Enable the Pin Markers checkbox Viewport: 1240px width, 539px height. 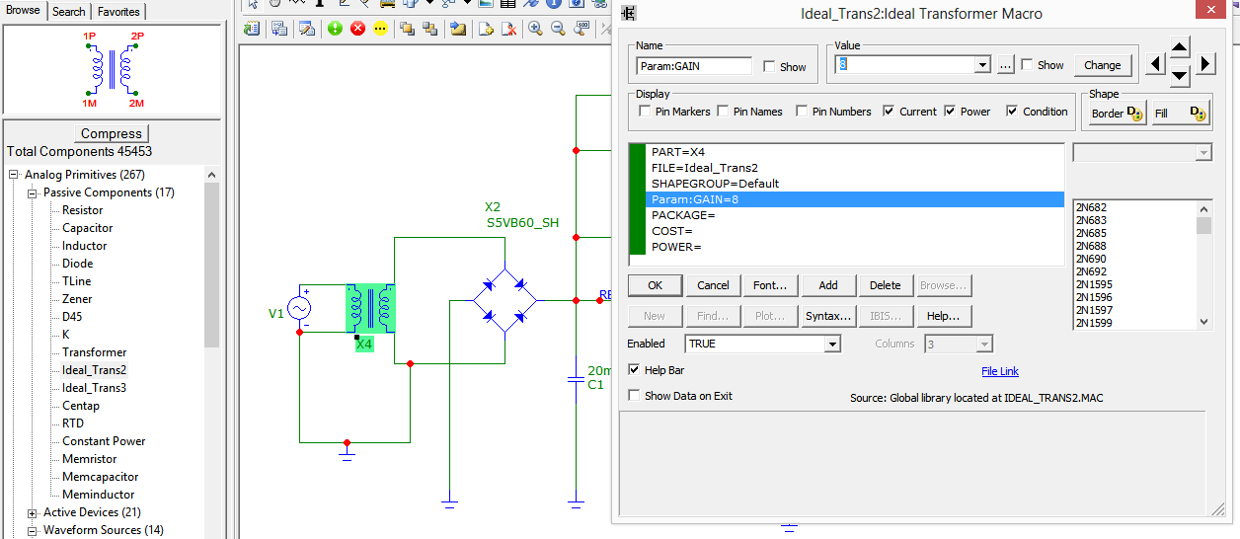(646, 112)
